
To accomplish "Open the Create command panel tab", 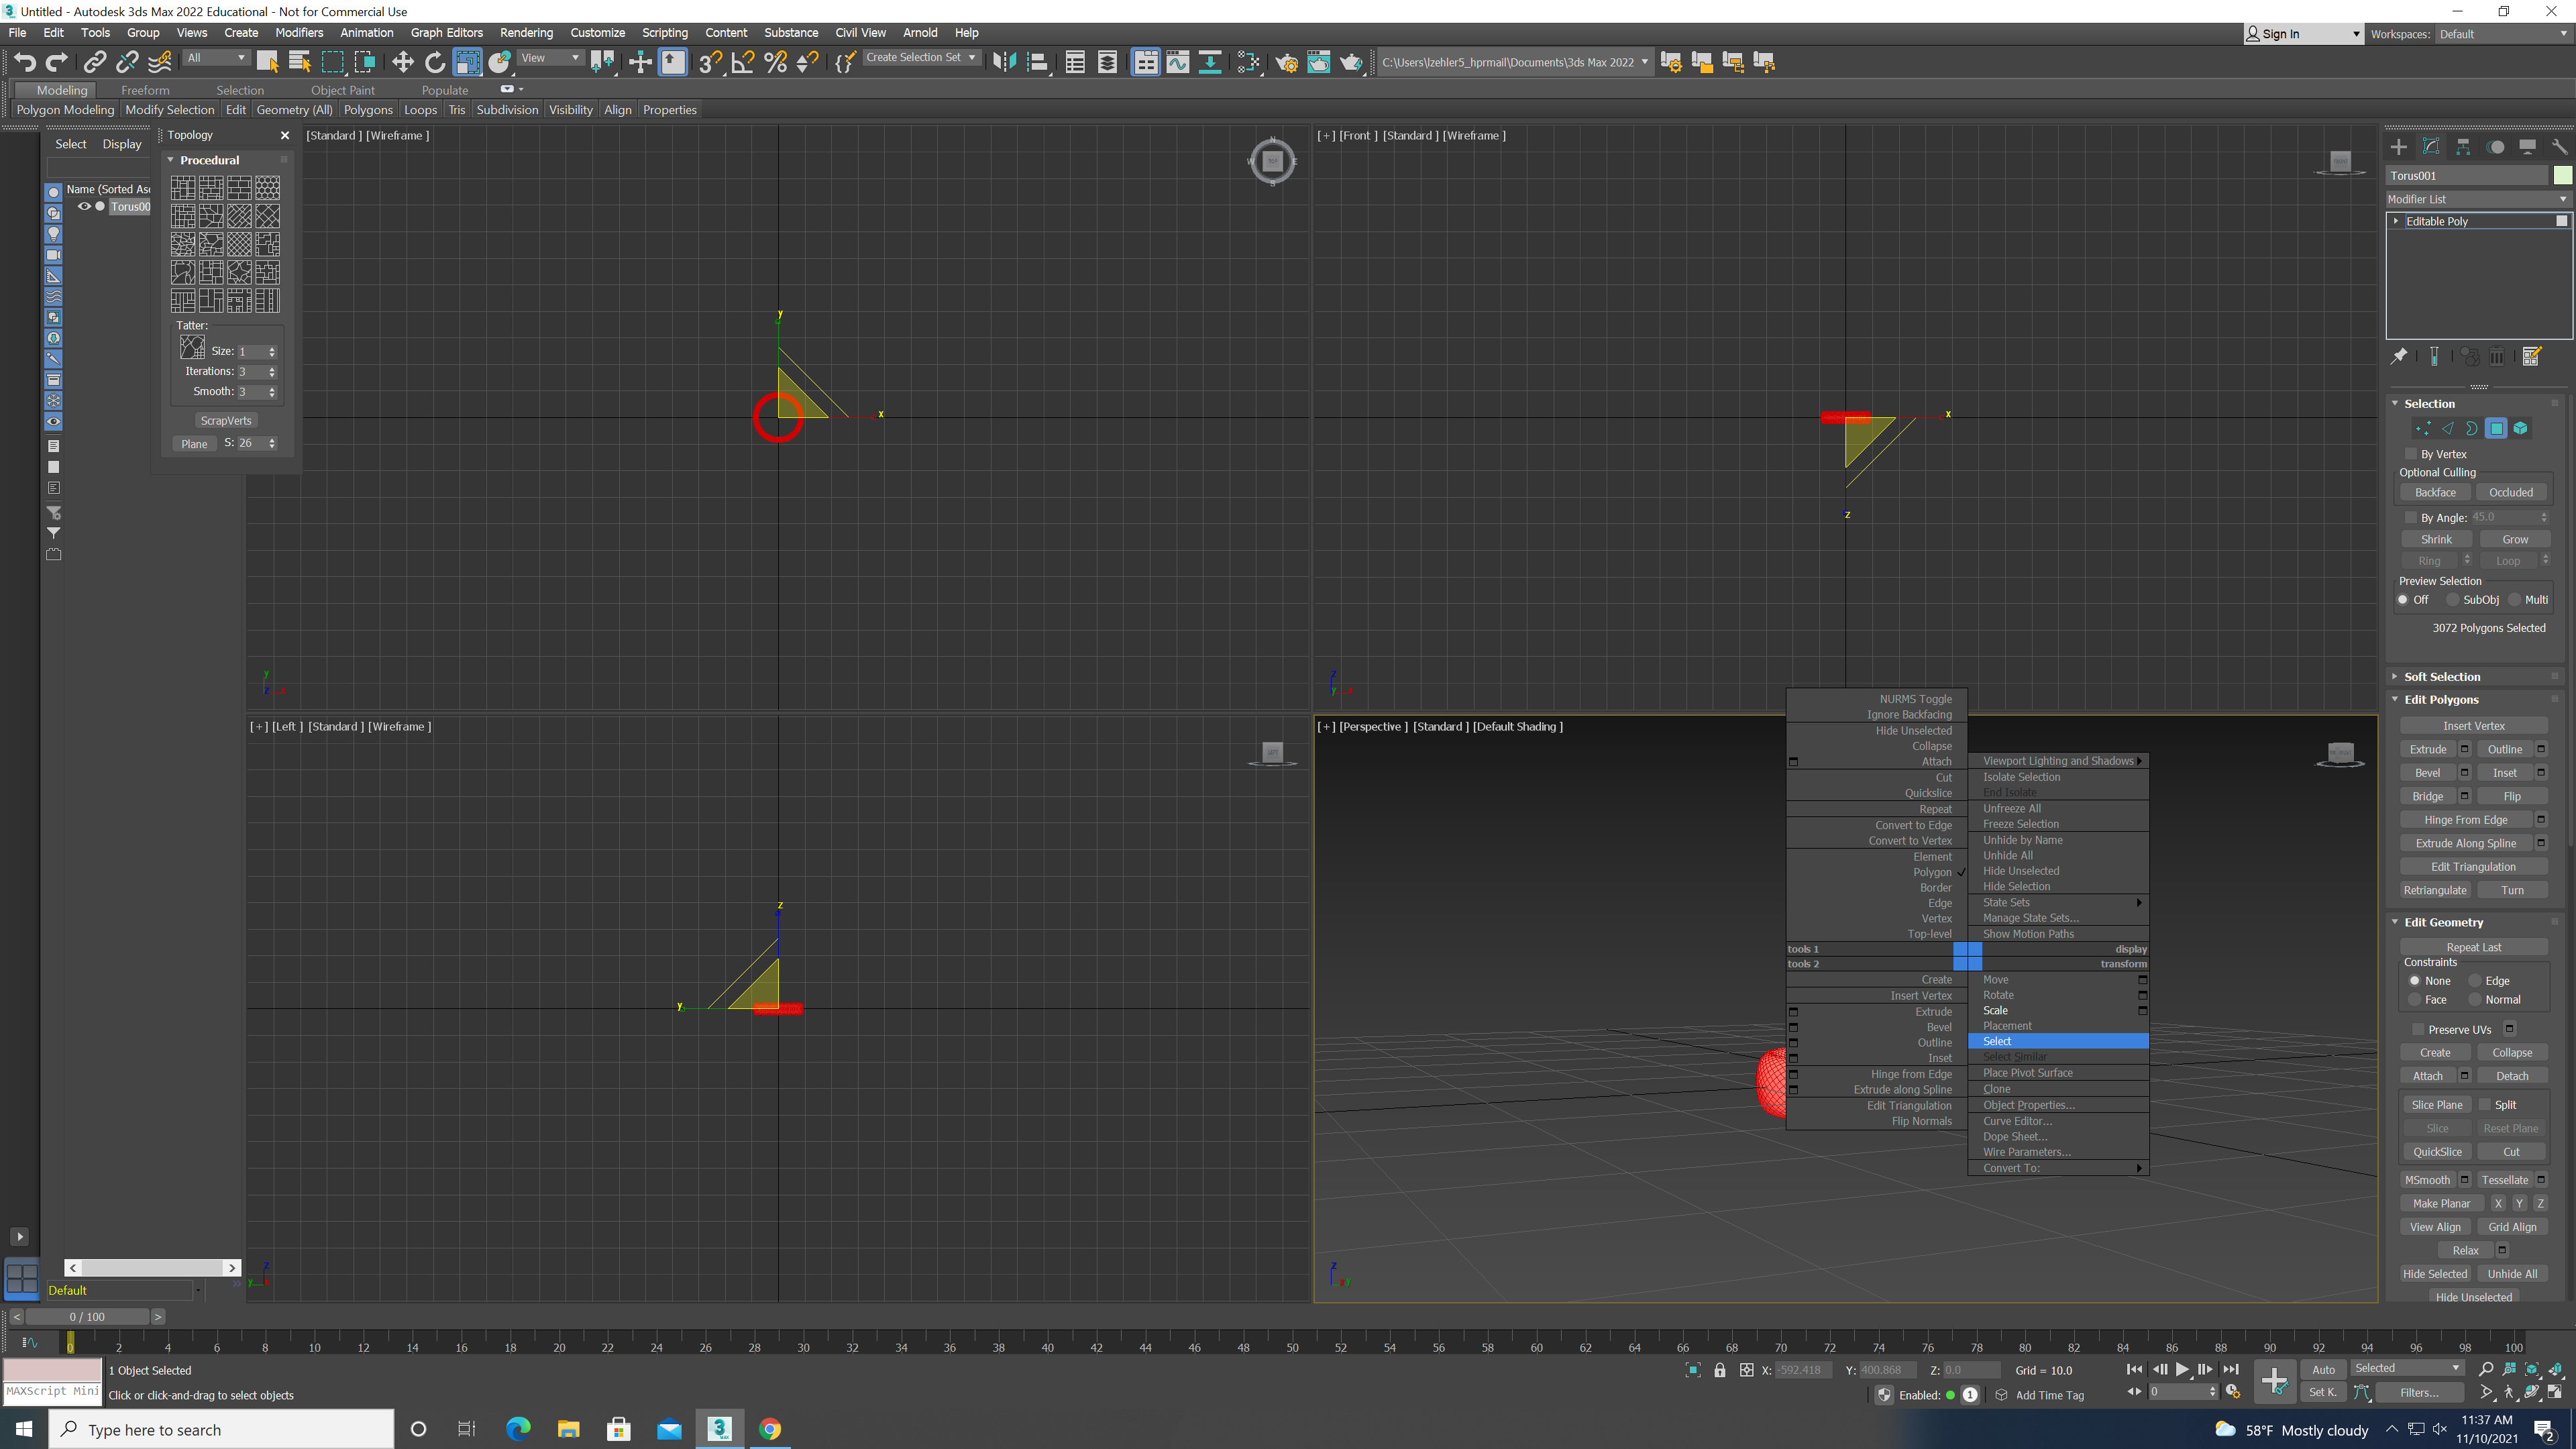I will [x=2399, y=147].
